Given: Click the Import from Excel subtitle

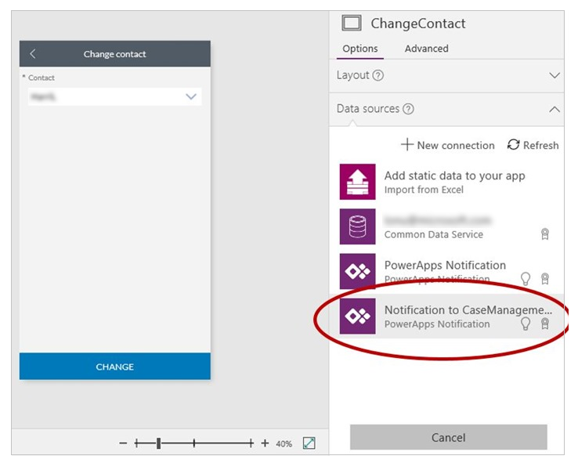Looking at the screenshot, I should [424, 190].
